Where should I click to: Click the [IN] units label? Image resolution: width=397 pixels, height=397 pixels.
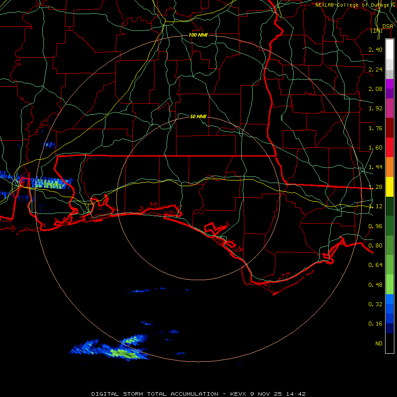377,31
